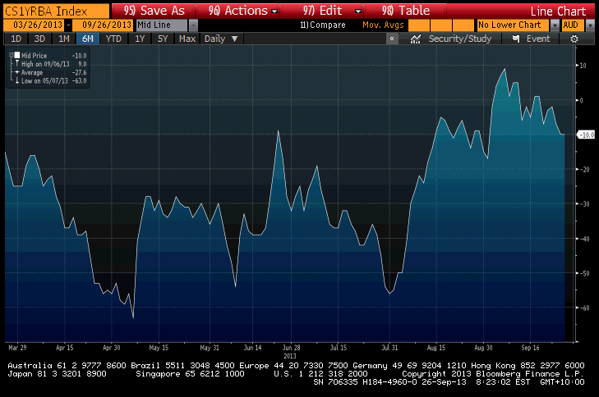Viewport: 599px width, 397px height.
Task: Select the 5Y range tab
Action: point(163,39)
